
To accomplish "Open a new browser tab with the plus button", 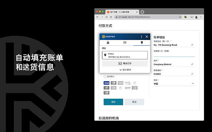I will (x=142, y=12).
